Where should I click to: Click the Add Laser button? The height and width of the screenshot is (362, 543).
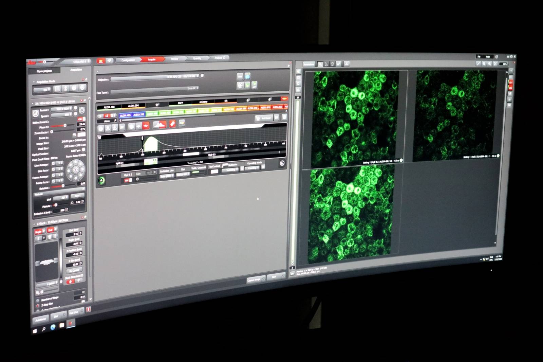[x=264, y=118]
